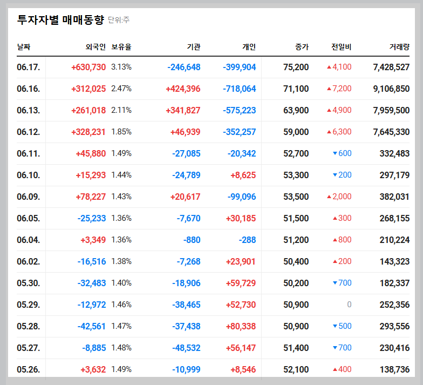Click closing price 53,300

tap(296, 175)
